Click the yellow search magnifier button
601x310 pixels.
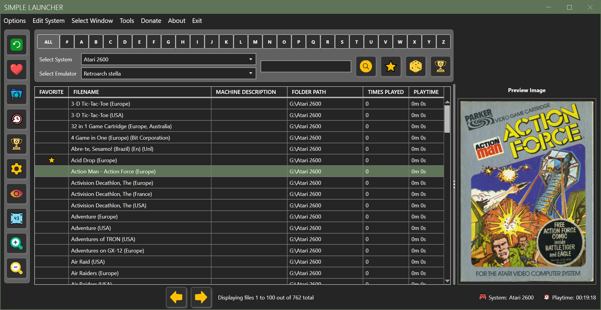pos(366,66)
